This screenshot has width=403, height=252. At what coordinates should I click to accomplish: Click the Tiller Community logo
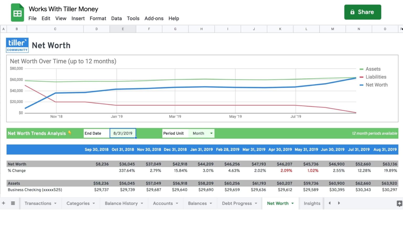tap(17, 45)
